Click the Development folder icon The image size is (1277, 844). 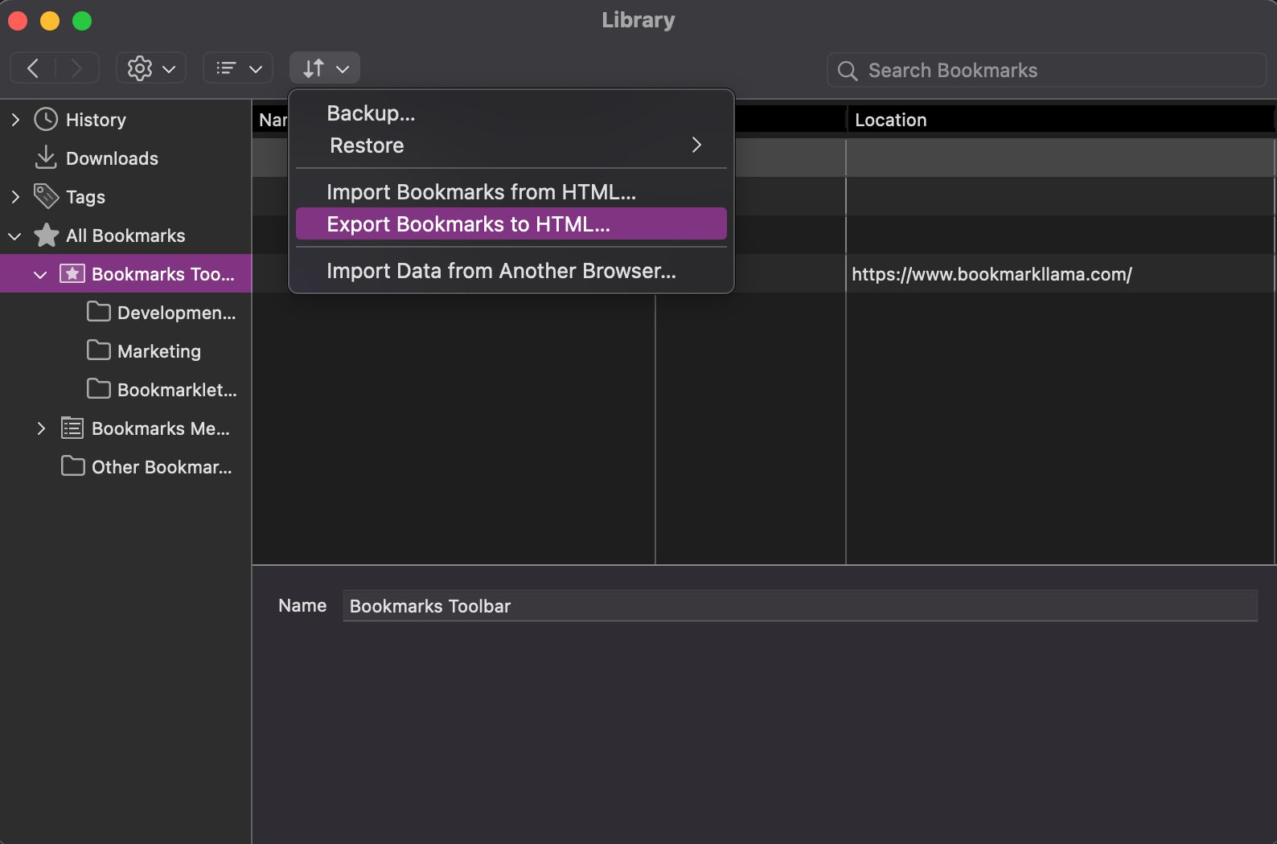pyautogui.click(x=99, y=311)
